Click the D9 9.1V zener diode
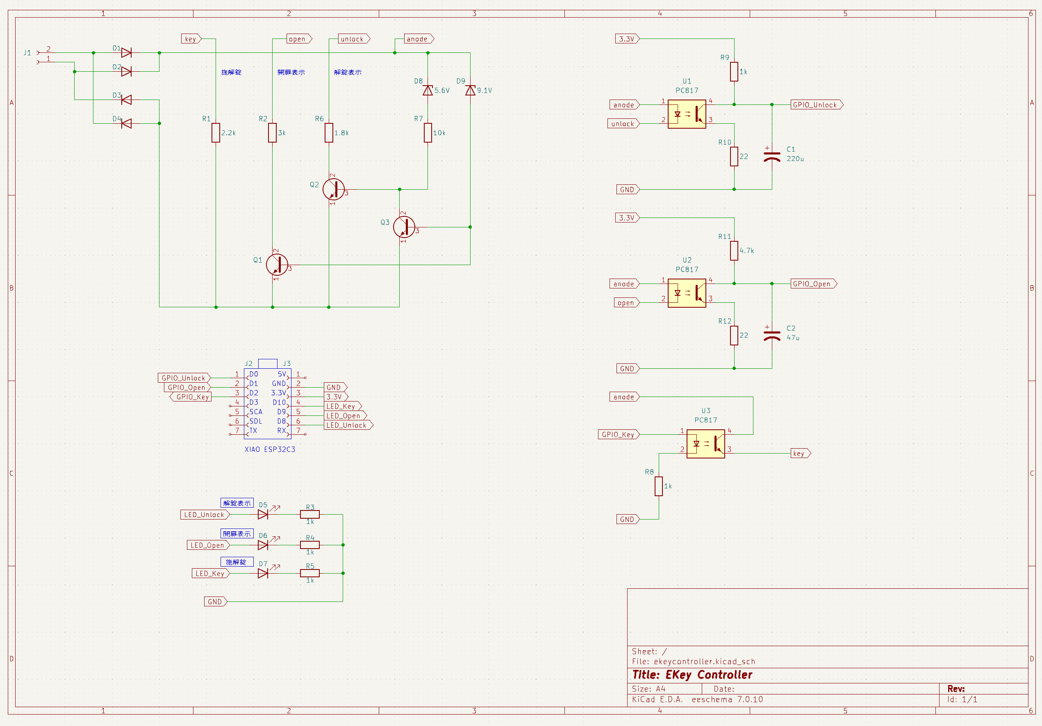Screen dimensions: 1042x726 pyautogui.click(x=470, y=90)
